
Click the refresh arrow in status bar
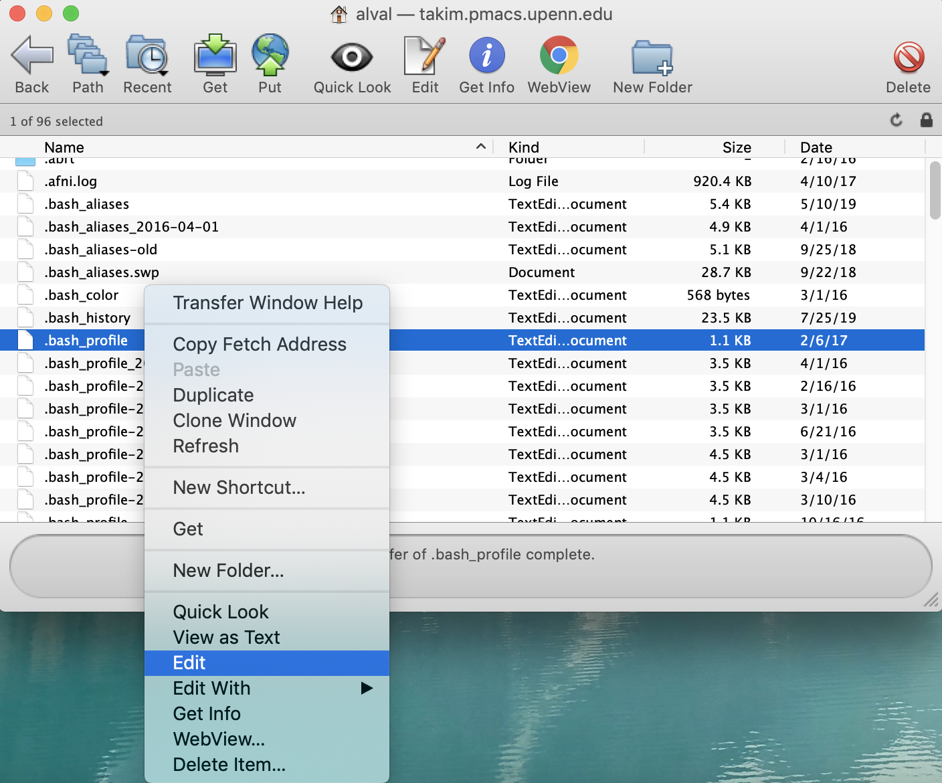pyautogui.click(x=897, y=120)
